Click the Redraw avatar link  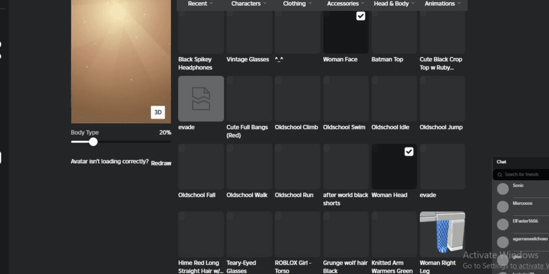pos(161,163)
